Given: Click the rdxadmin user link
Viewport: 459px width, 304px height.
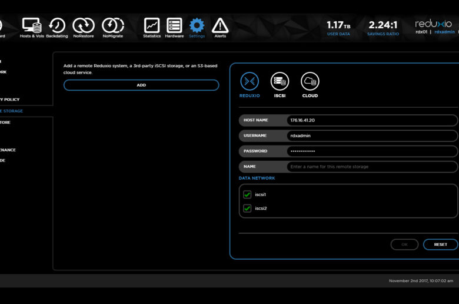Looking at the screenshot, I should click(x=444, y=32).
